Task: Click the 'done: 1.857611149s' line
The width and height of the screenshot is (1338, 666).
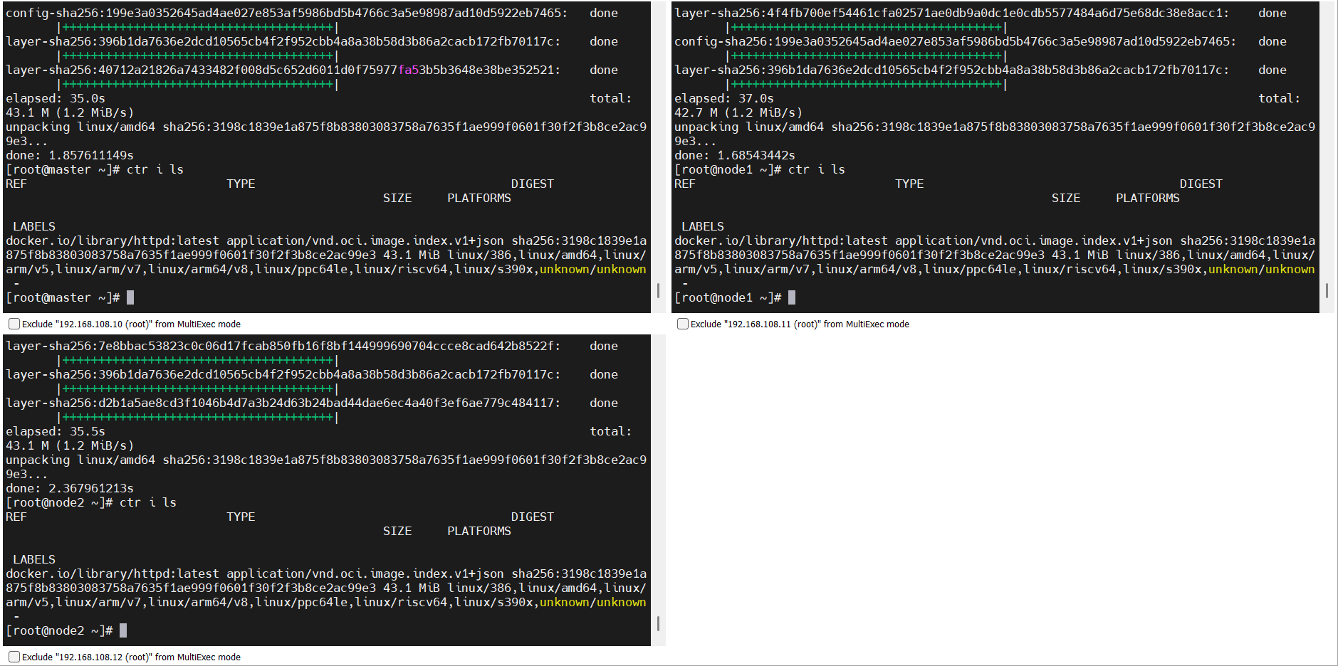Action: point(70,155)
